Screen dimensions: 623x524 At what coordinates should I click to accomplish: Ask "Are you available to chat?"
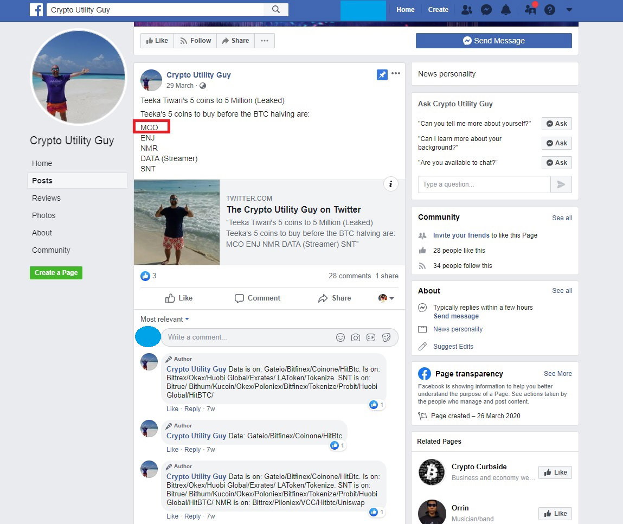(x=557, y=163)
